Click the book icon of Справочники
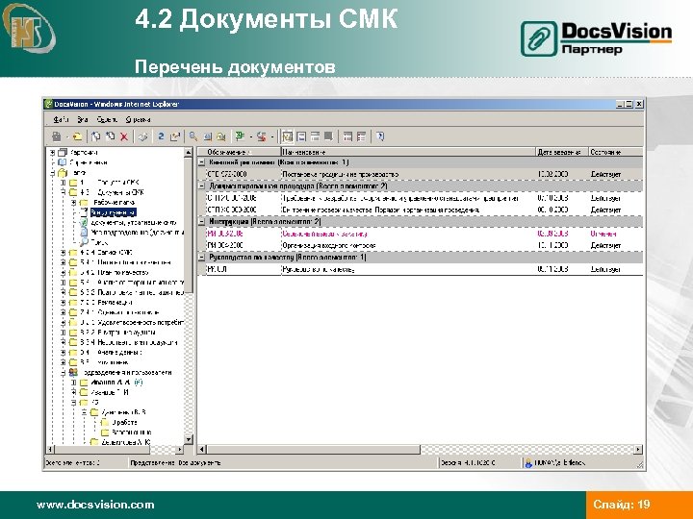 coord(63,162)
